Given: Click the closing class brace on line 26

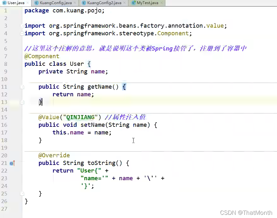Looking at the screenshot, I should point(26,201).
